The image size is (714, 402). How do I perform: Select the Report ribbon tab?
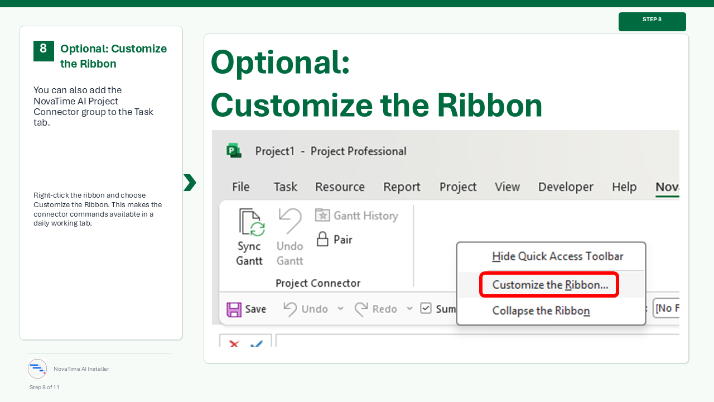pos(402,187)
